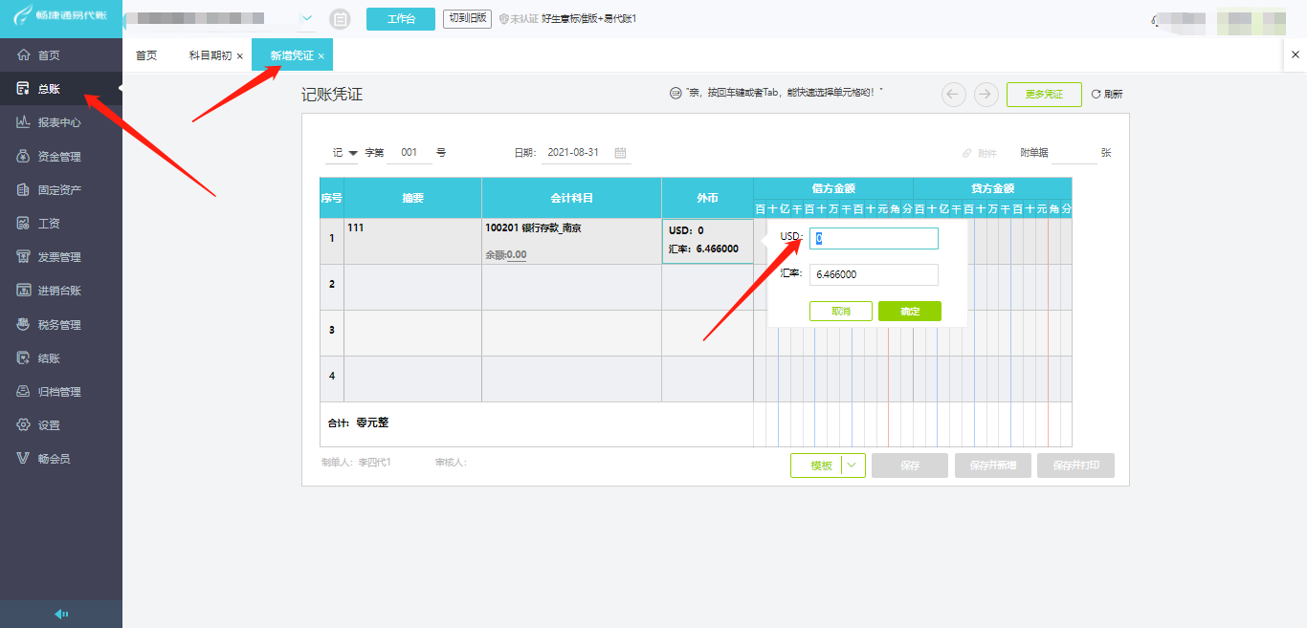This screenshot has width=1307, height=628.
Task: Confirm currency with 确定 button
Action: [x=910, y=311]
